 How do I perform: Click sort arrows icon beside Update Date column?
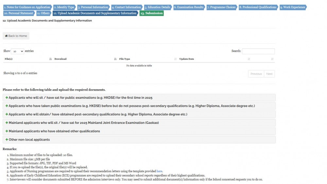249,59
